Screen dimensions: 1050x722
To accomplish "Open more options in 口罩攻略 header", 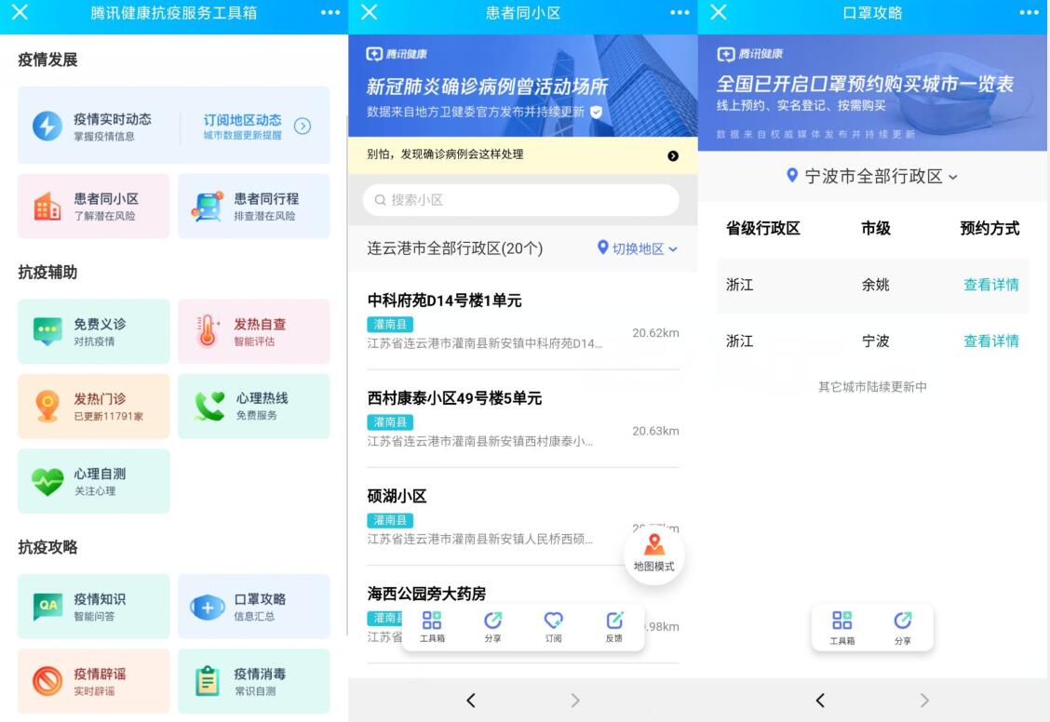I will [1030, 13].
